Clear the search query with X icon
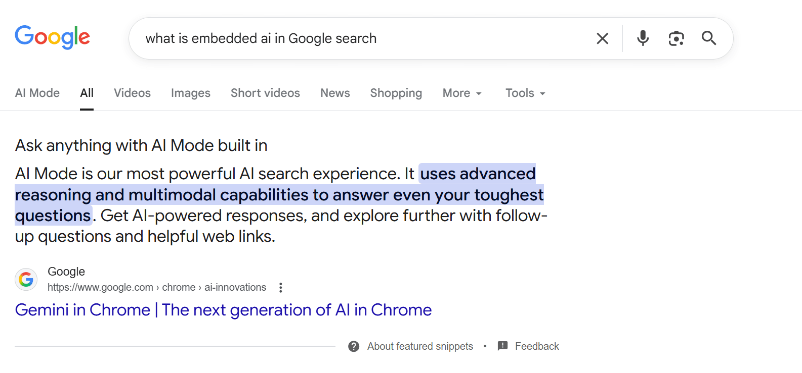 point(602,38)
